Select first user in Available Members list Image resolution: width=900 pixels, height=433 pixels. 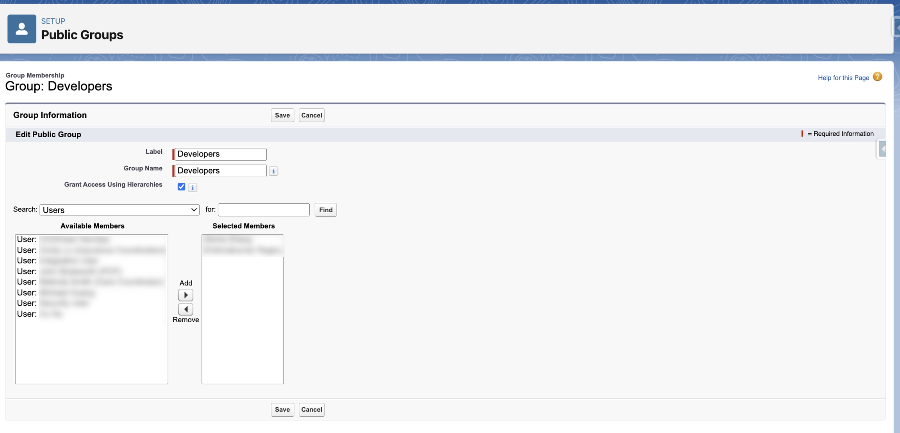pos(78,240)
